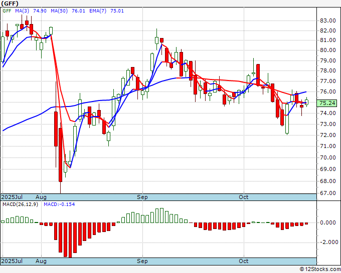Click the 82.00 price axis label

(x=328, y=30)
